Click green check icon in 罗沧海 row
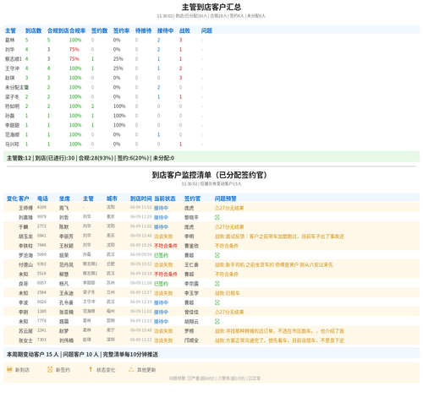The image size is (423, 397). click(x=217, y=255)
